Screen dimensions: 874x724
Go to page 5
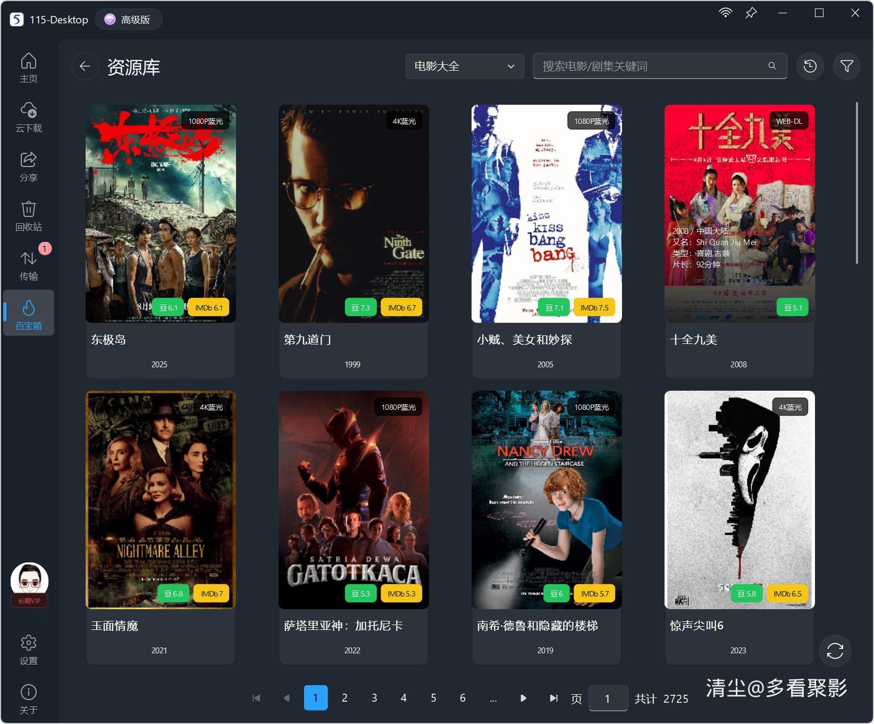(433, 698)
